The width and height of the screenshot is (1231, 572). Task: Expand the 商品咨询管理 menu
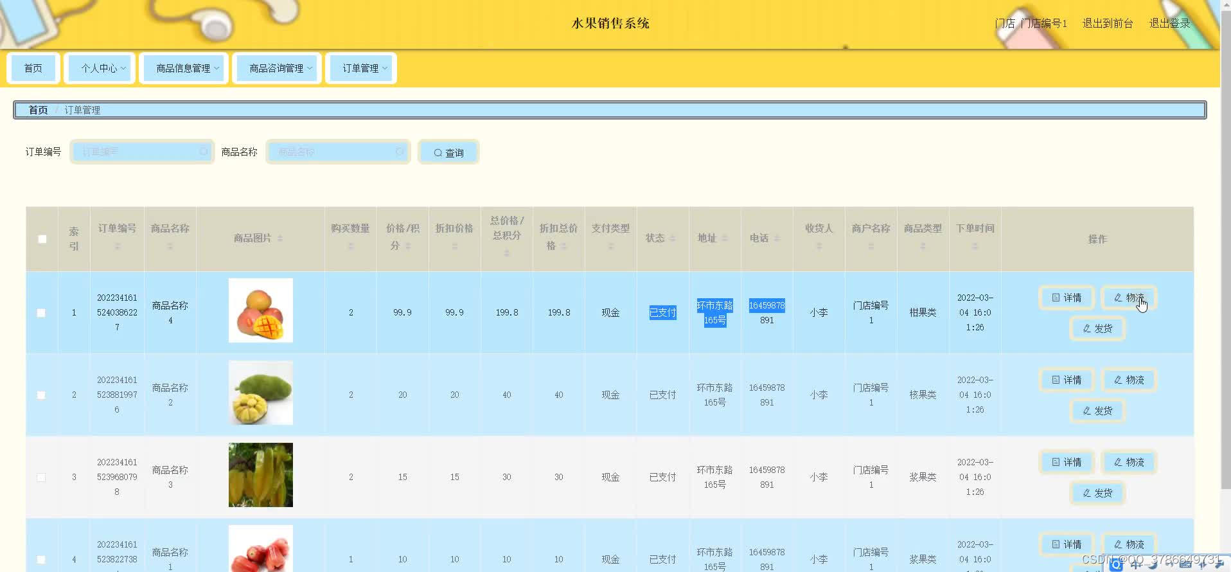click(277, 68)
